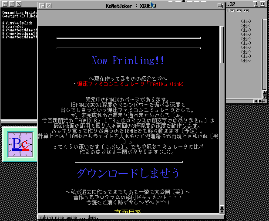269x221 pixels.
Task: Select the first <dir> entry in the file manager
Action: click(245, 21)
